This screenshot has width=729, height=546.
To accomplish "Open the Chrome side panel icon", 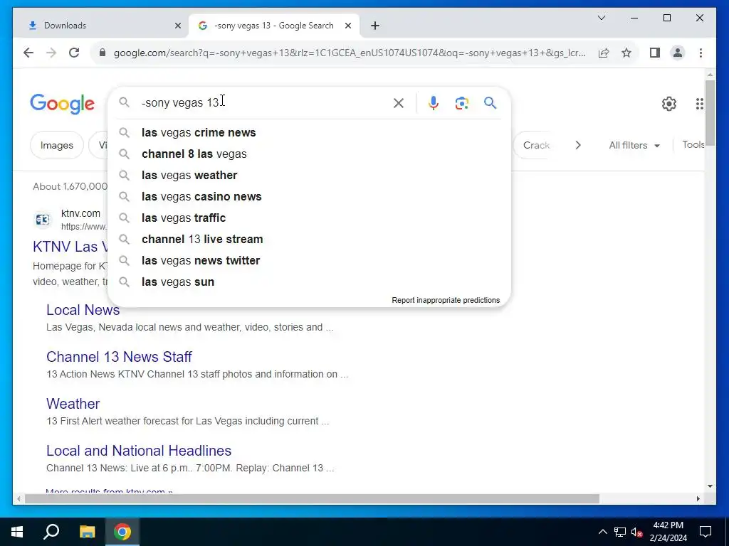I will [655, 53].
